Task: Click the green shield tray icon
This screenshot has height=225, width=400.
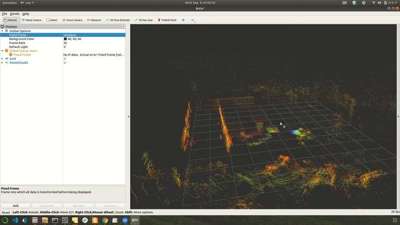Action: 354,2
